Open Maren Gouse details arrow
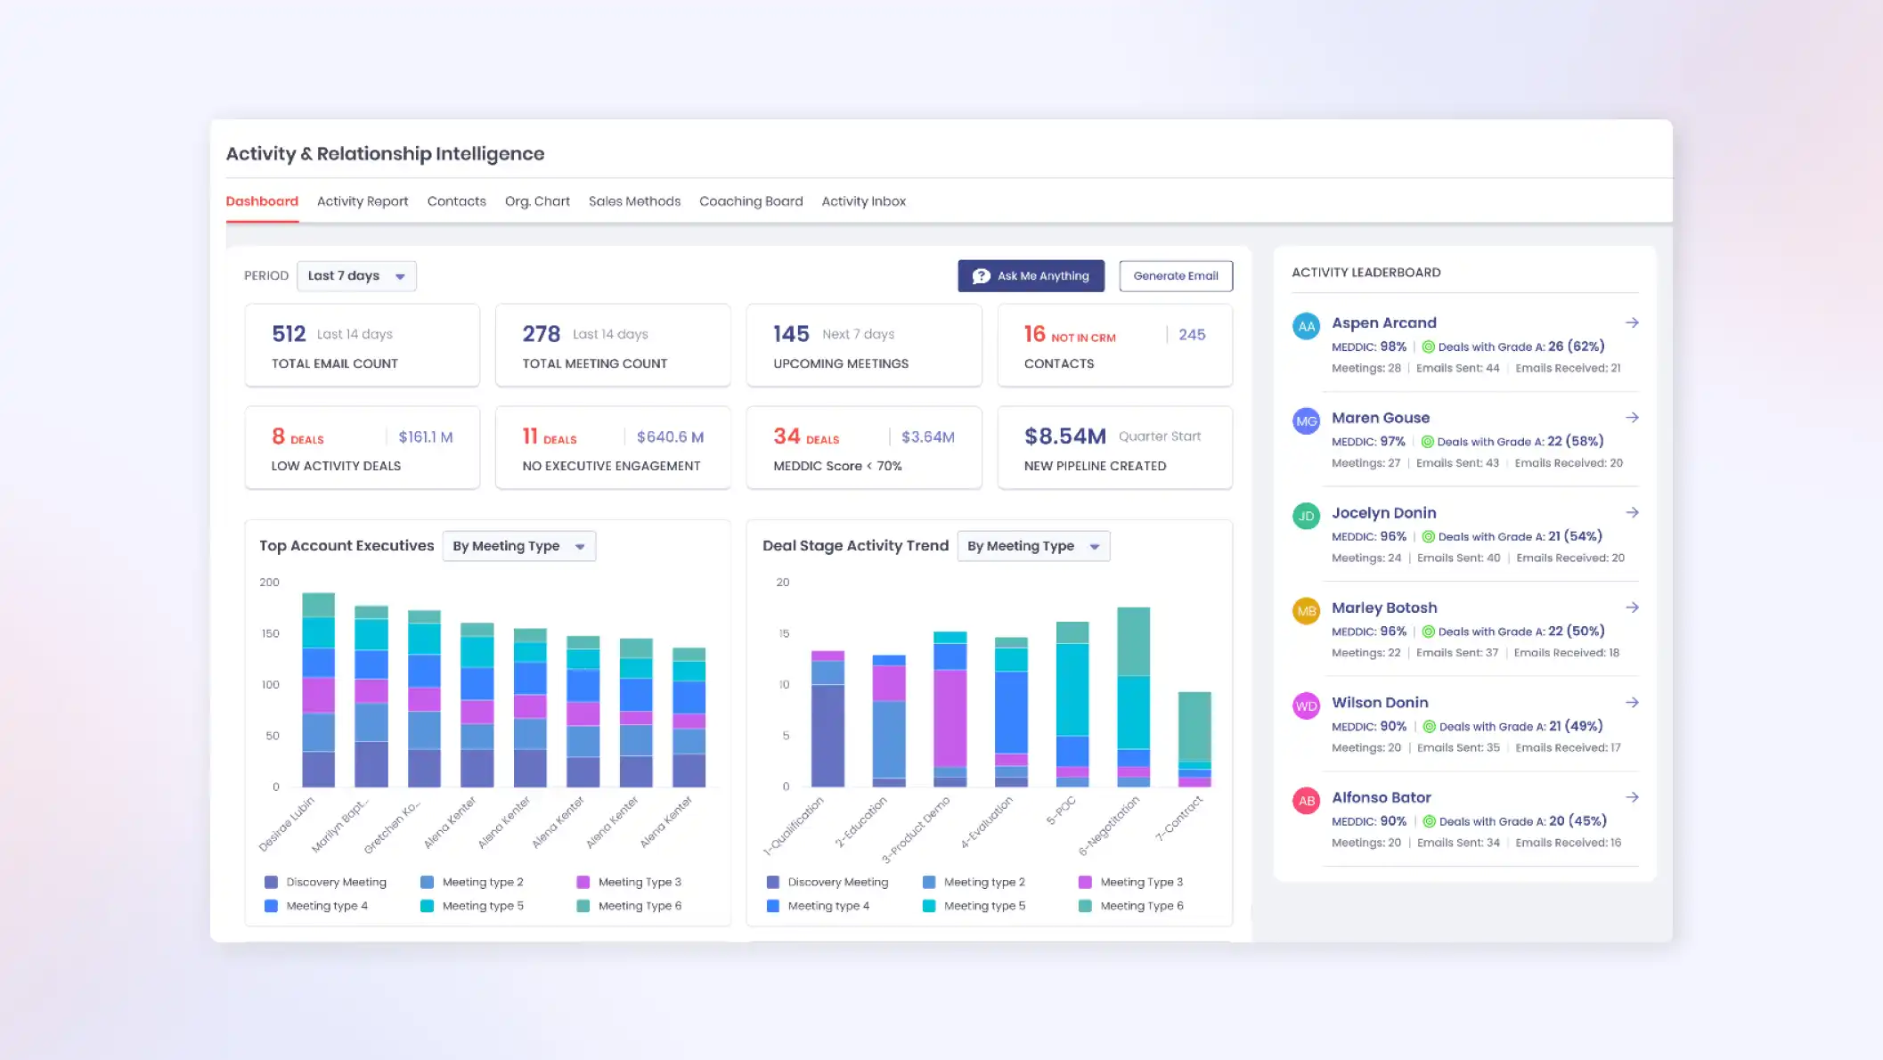Image resolution: width=1883 pixels, height=1060 pixels. [1632, 418]
